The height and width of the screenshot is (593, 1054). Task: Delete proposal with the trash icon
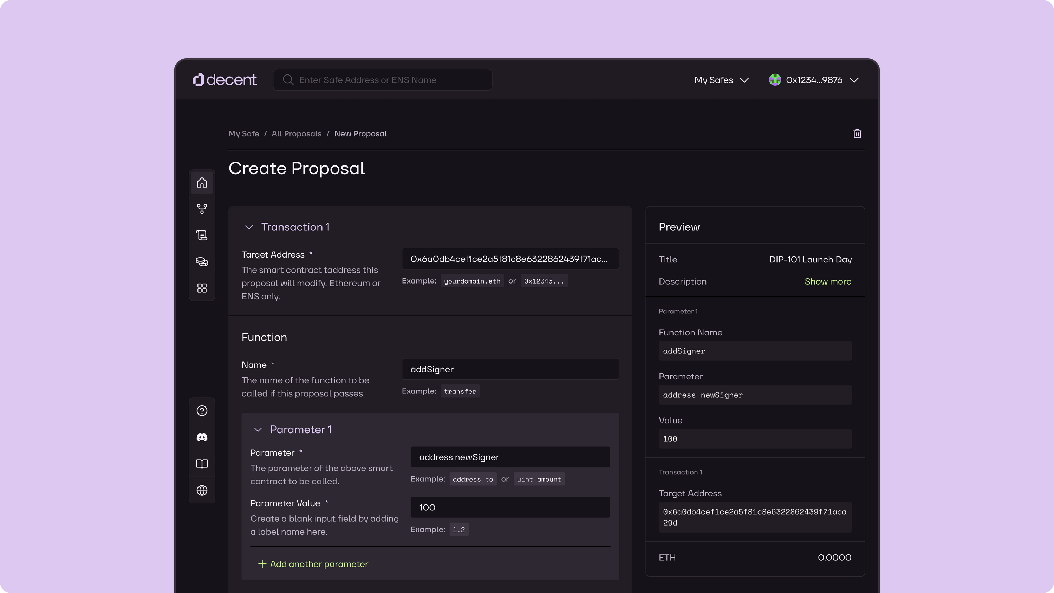point(857,134)
